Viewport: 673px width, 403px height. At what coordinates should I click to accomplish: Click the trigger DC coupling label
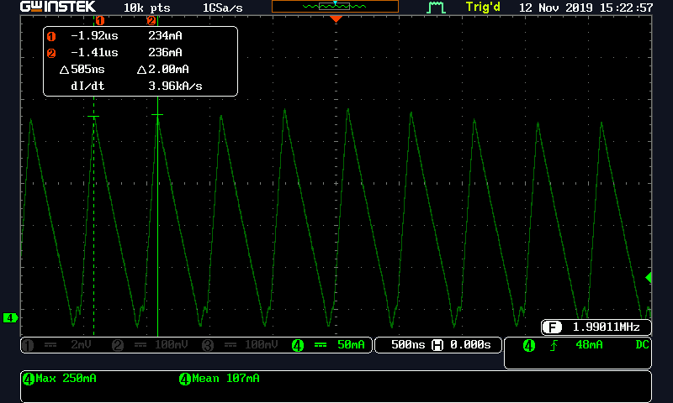pyautogui.click(x=642, y=345)
